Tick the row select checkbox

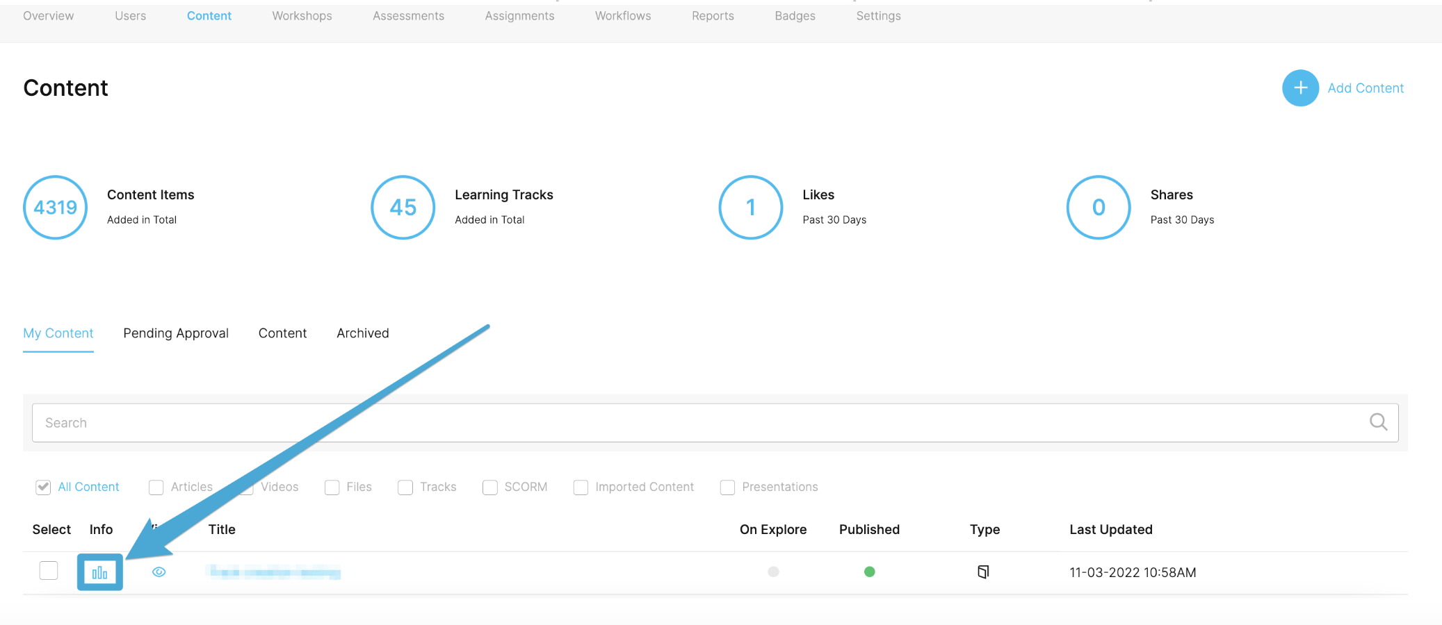click(x=49, y=571)
